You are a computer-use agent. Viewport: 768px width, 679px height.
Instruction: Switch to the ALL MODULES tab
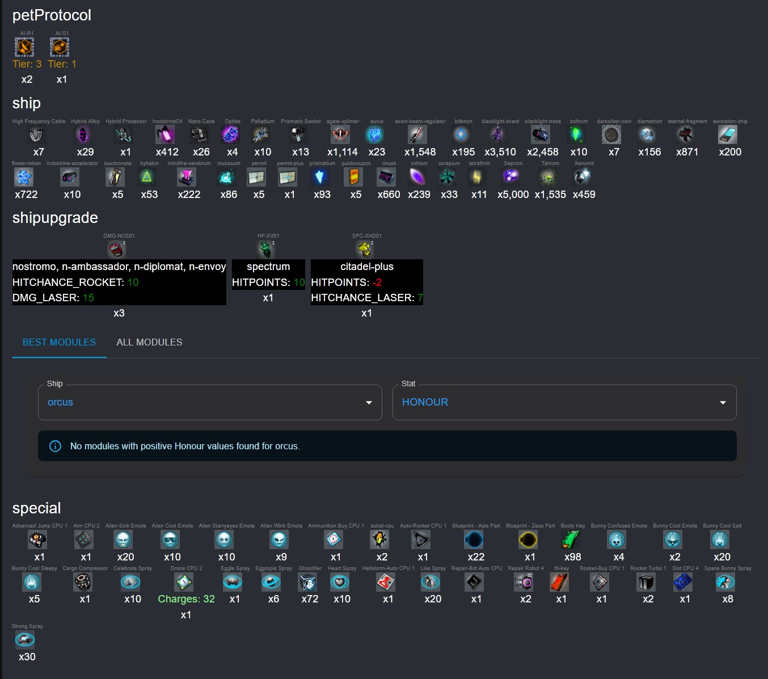click(149, 342)
